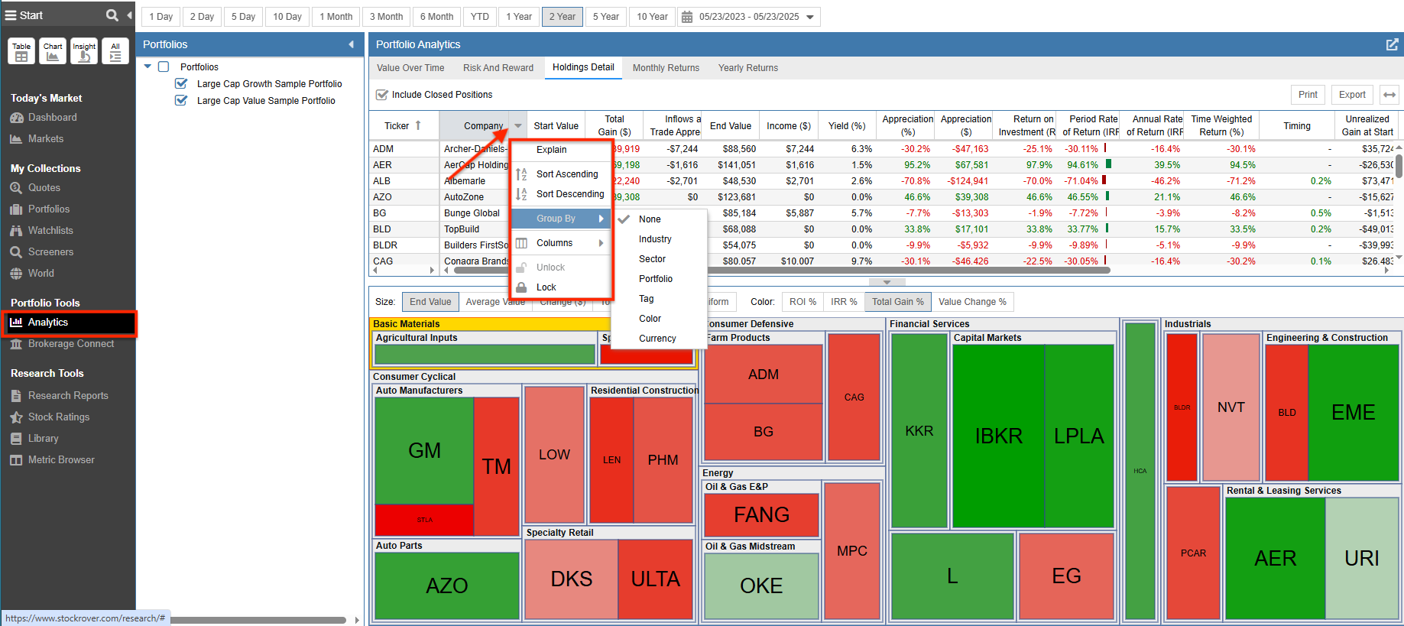Select Value Change % color option
1404x626 pixels.
point(972,302)
